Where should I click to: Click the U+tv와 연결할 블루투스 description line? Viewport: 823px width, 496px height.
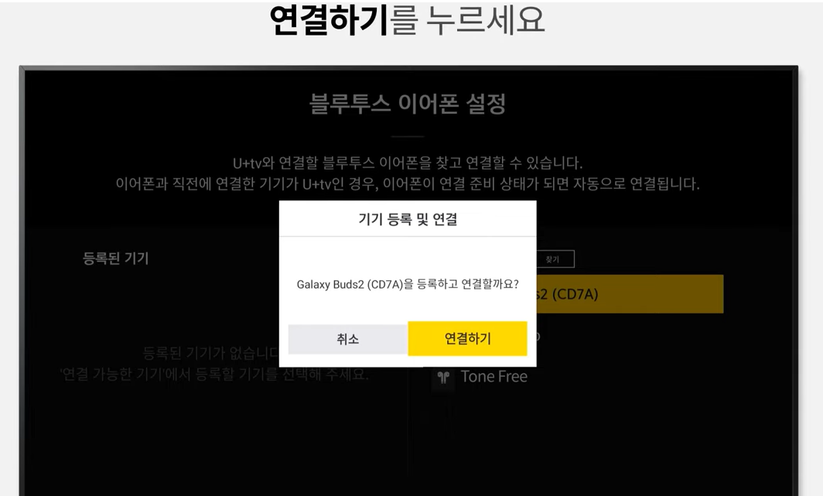coord(408,162)
